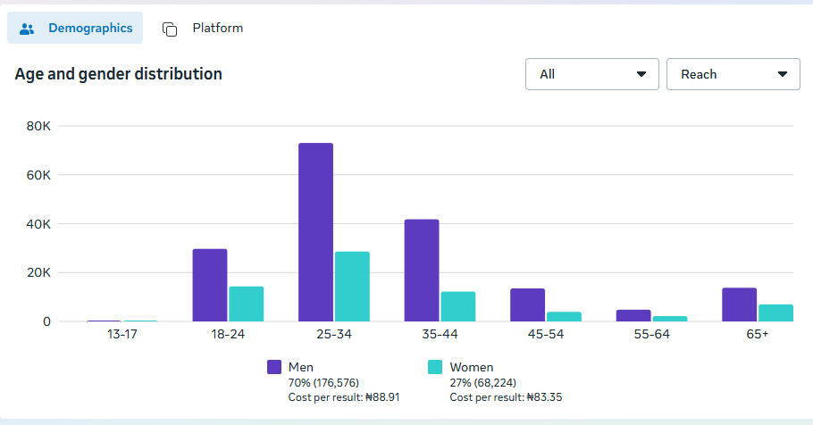Click the 20K y-axis label
813x425 pixels.
[x=38, y=272]
